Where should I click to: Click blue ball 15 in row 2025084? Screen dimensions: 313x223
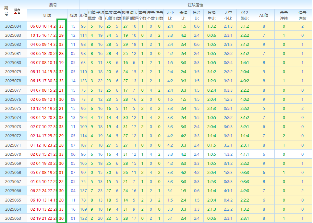[x=73, y=26]
